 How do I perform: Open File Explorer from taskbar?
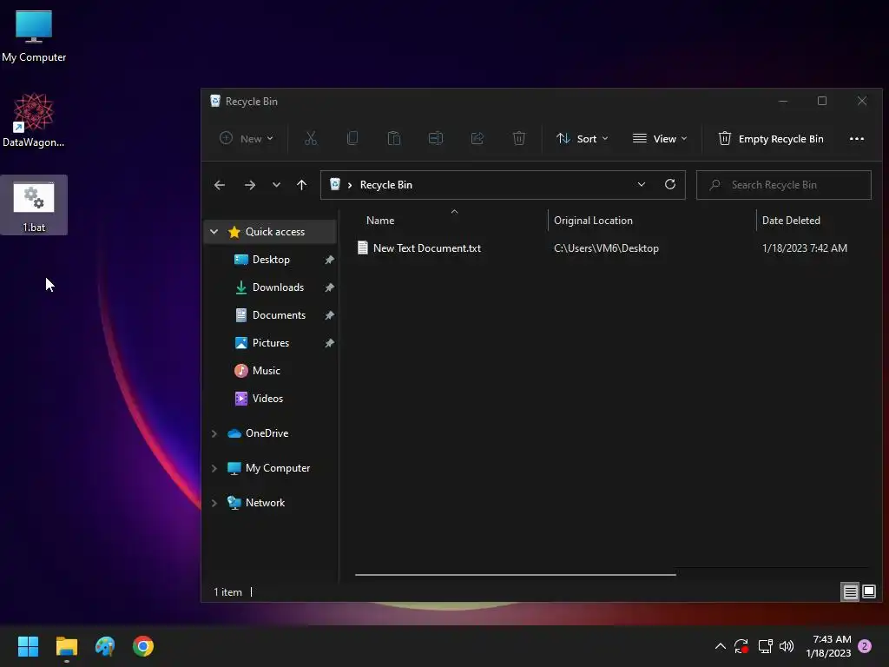coord(66,646)
